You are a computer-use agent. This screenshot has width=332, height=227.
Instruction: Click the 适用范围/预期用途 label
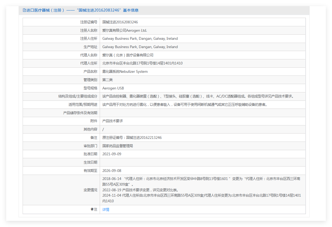coord(83,105)
